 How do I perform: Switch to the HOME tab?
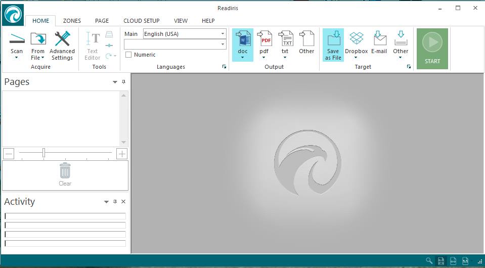41,21
